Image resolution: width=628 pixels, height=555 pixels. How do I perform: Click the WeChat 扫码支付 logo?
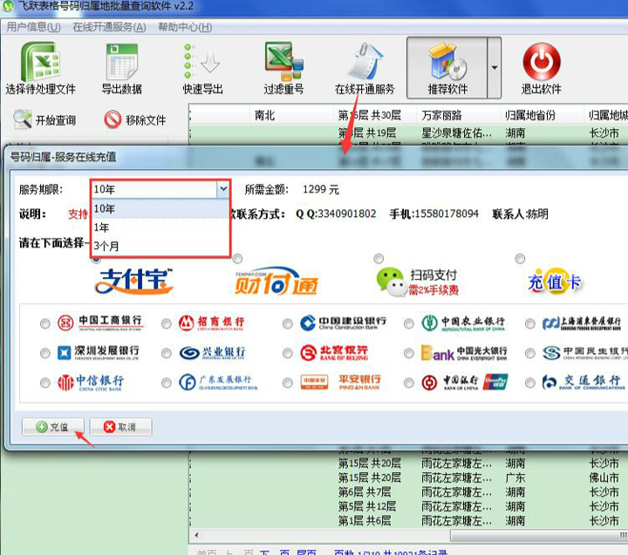[x=417, y=281]
